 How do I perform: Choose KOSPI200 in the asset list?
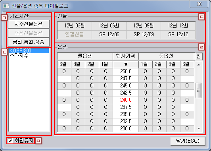coord(29,50)
